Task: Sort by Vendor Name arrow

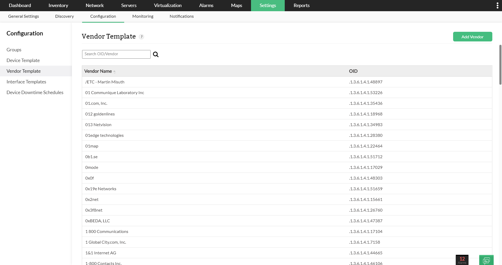Action: click(x=115, y=71)
